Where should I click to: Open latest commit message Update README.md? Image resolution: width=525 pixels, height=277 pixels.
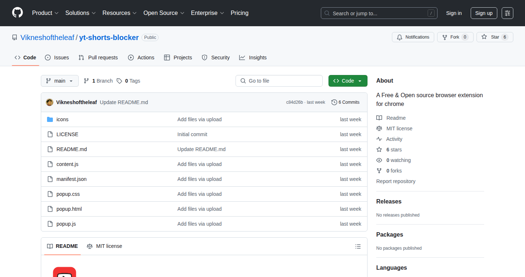coord(124,102)
